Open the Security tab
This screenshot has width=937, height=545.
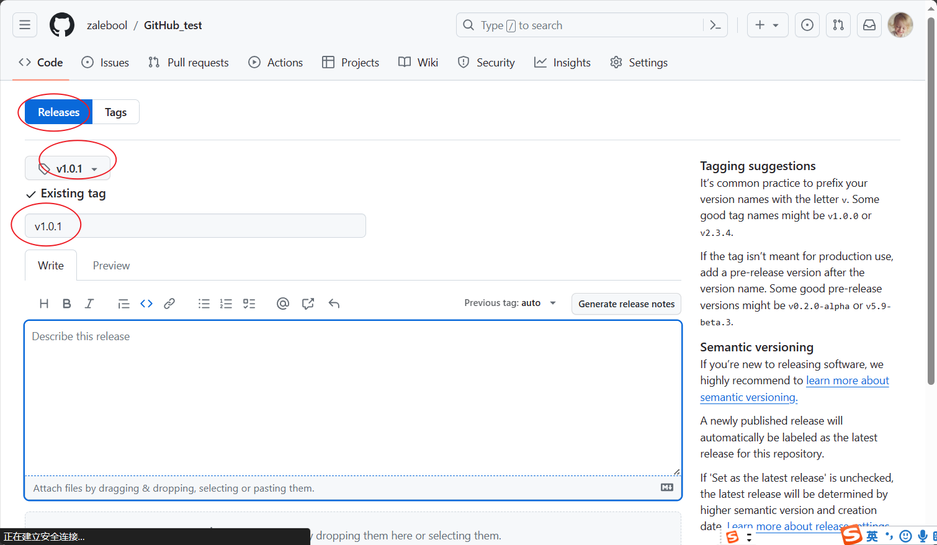pyautogui.click(x=486, y=62)
